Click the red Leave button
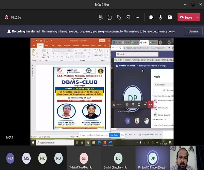 186,17
